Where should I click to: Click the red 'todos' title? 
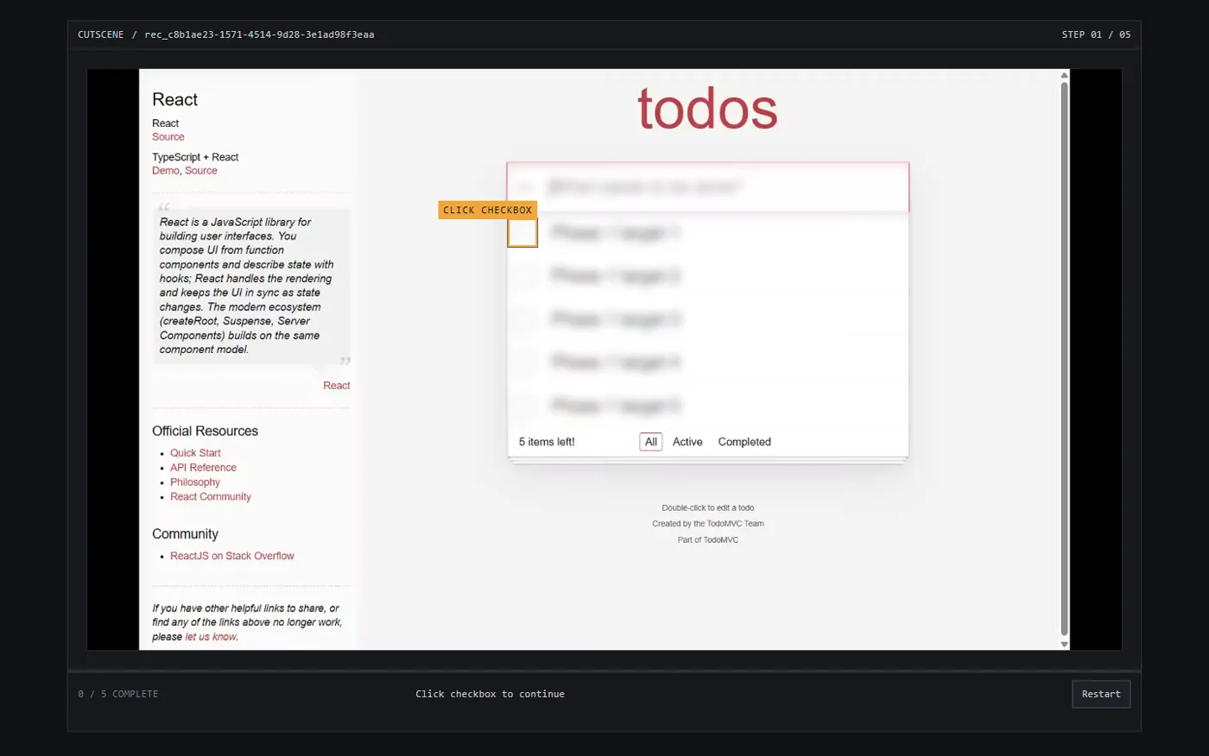click(x=708, y=110)
